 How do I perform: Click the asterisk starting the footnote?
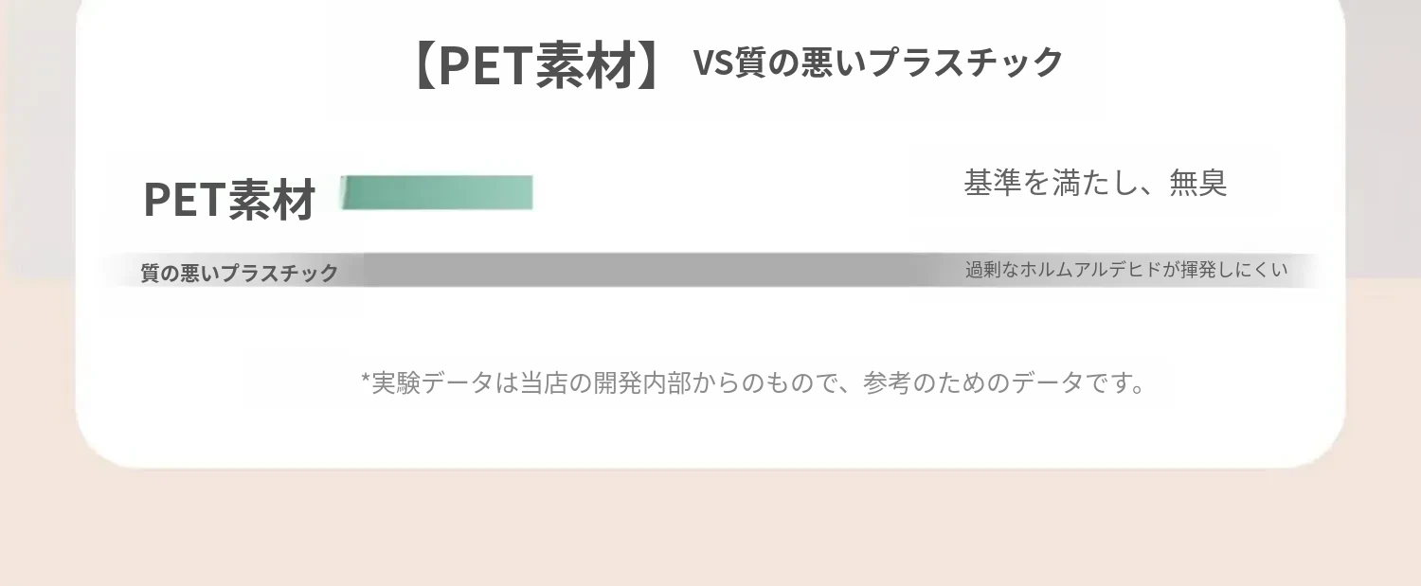point(366,381)
